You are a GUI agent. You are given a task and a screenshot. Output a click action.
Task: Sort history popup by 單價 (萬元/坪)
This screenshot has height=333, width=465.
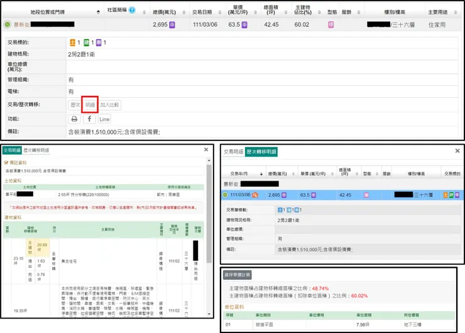[x=332, y=174]
